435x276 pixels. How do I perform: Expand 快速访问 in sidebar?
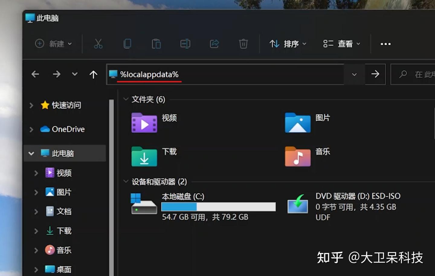[31, 105]
